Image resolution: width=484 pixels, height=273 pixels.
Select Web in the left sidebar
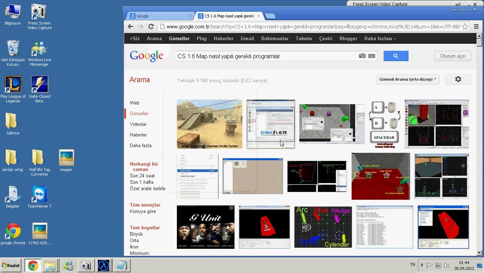pyautogui.click(x=135, y=103)
